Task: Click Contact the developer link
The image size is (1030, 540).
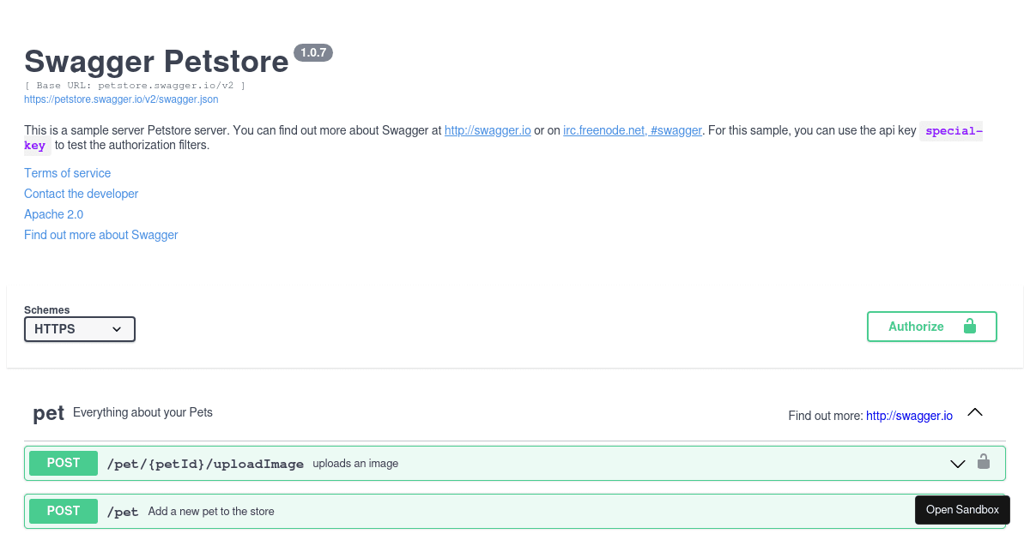Action: (81, 194)
